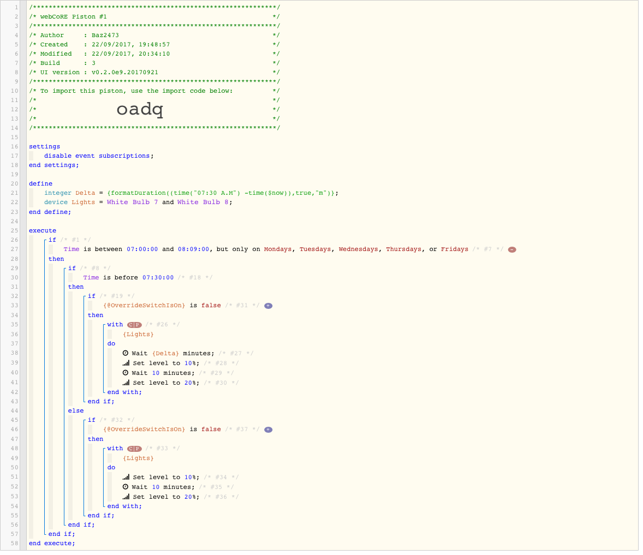
Task: Click White Bulb 7 device
Action: pos(133,202)
